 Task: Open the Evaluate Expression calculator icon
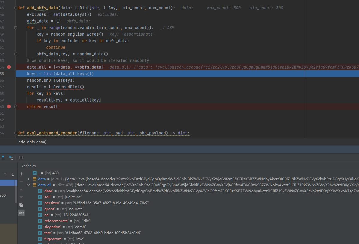tap(21, 157)
